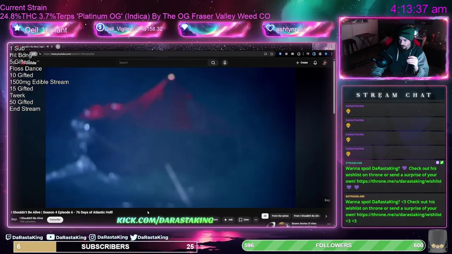Click the 'Floss Dance' goal text
The width and height of the screenshot is (452, 254).
click(x=25, y=68)
